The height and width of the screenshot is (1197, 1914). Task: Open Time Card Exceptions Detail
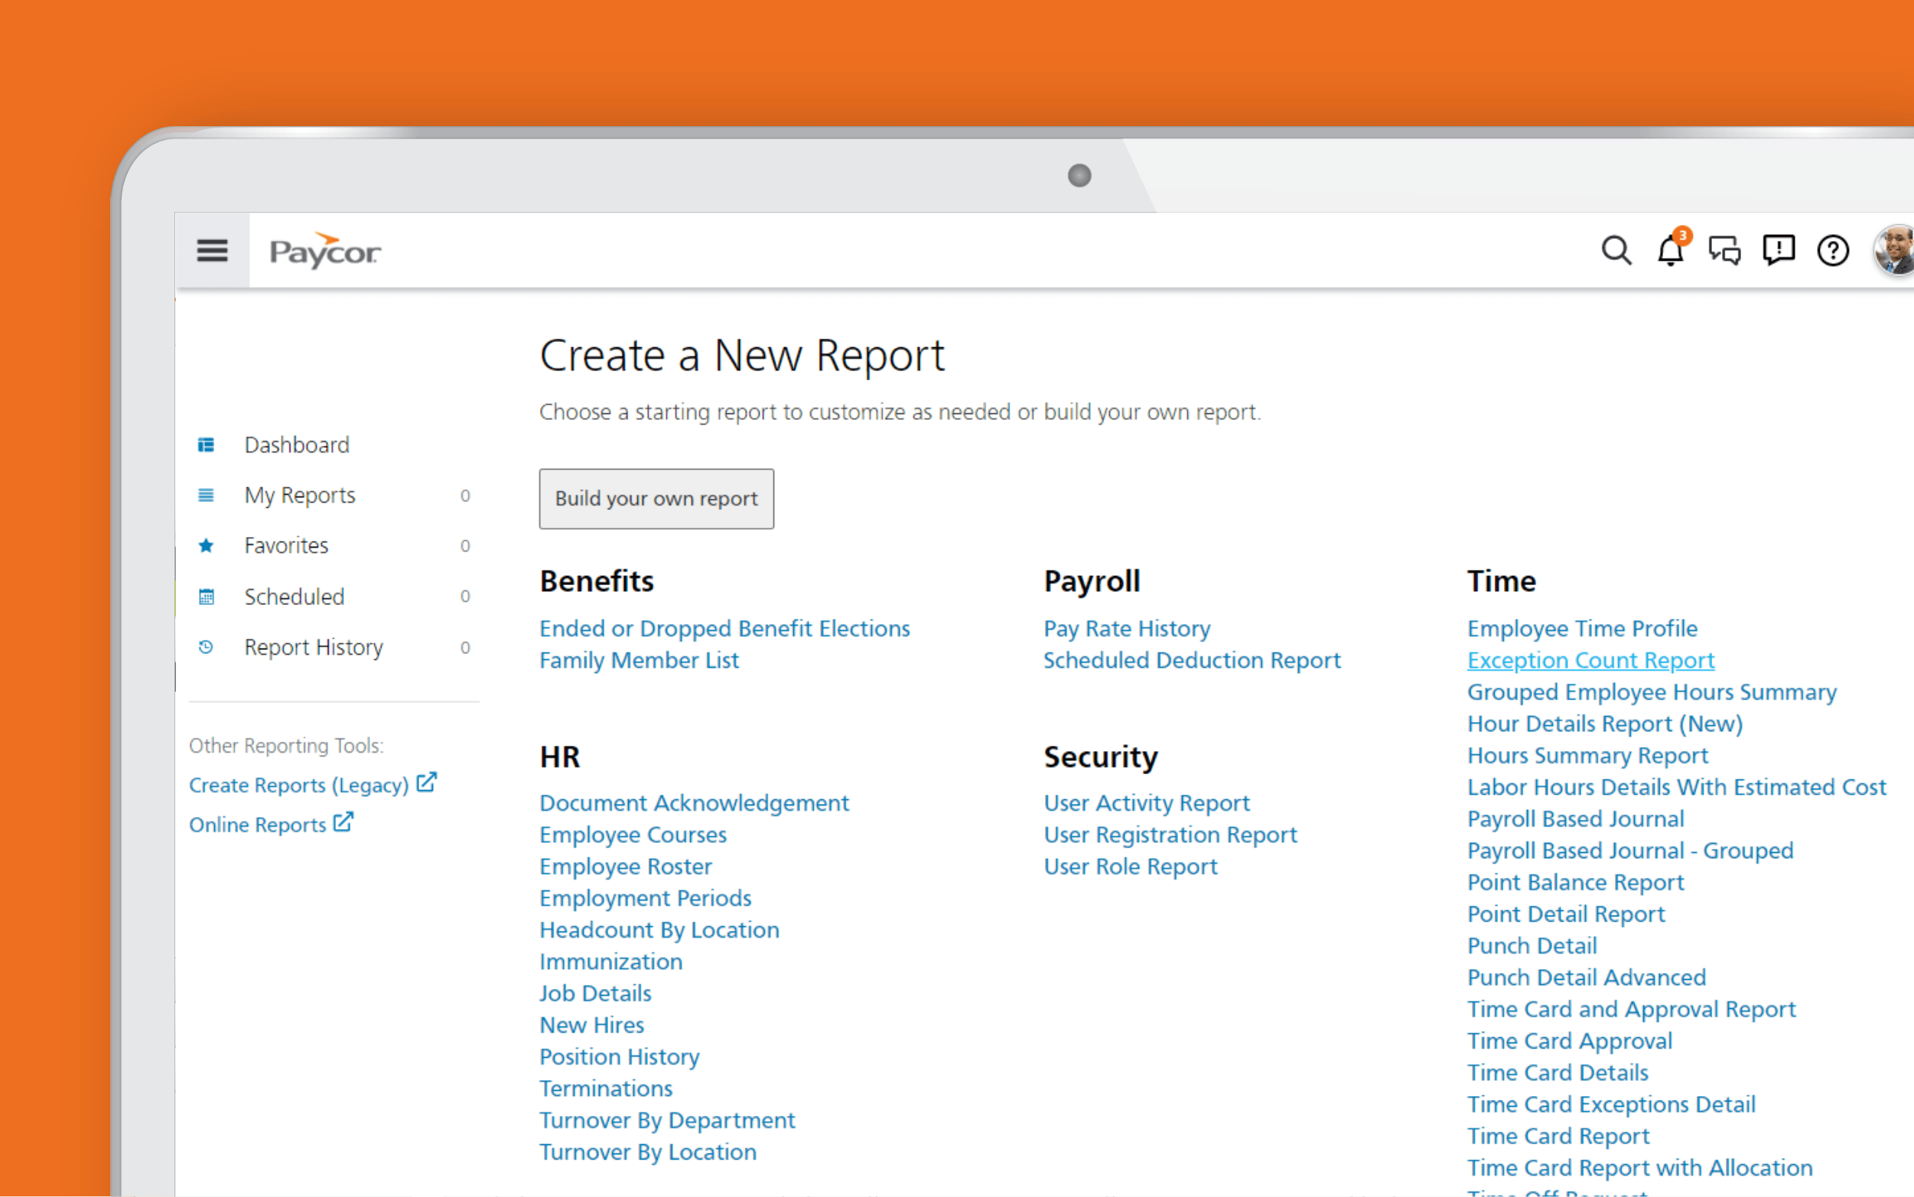(x=1612, y=1104)
